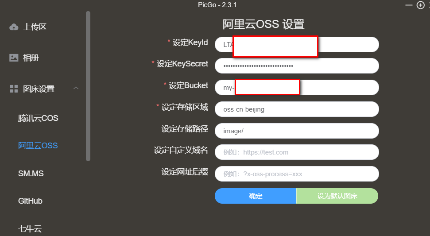Viewport: 430px width, 236px height.
Task: Click the plus circle icon in title bar
Action: tap(420, 5)
